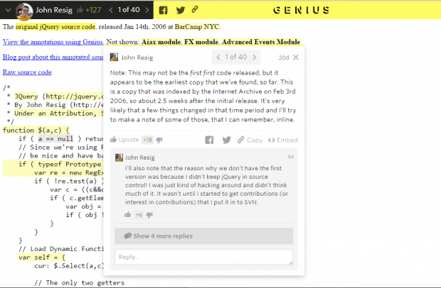441x288 pixels.
Task: Click the highlighted 'FX module' text
Action: tap(201, 42)
